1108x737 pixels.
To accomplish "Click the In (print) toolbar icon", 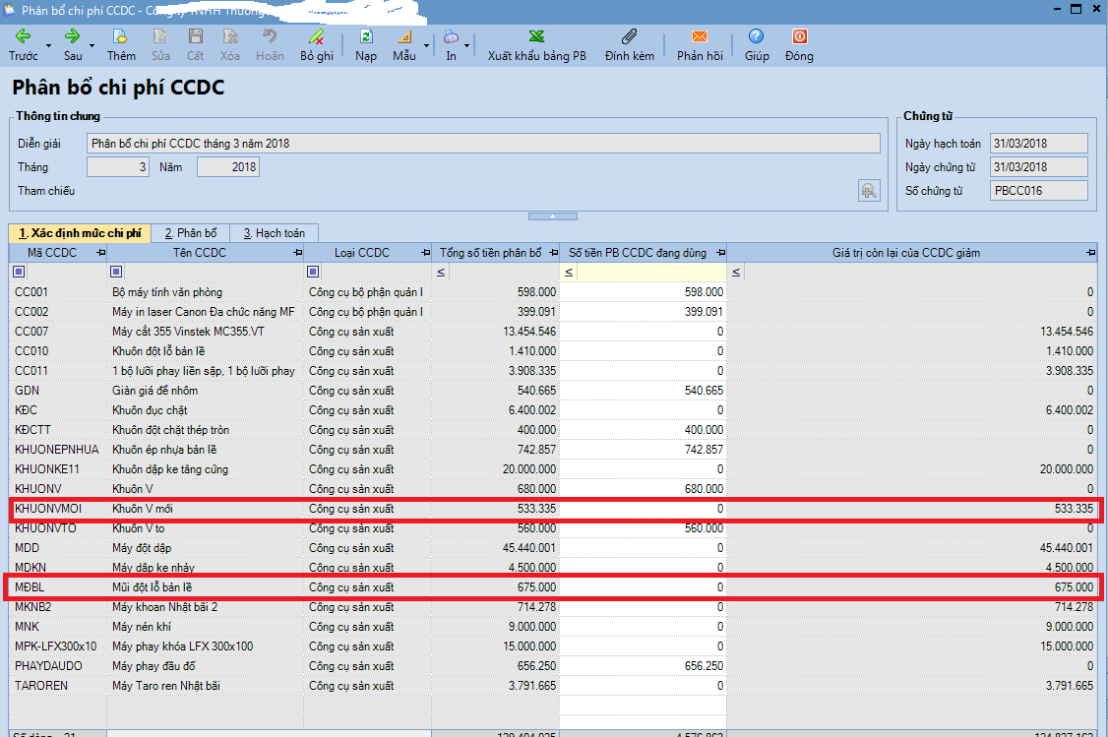I will pos(451,36).
